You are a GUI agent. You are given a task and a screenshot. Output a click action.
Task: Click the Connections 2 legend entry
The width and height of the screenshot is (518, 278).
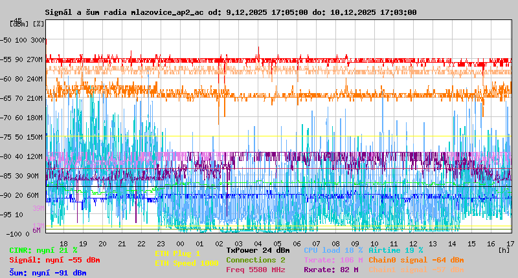coord(256,260)
